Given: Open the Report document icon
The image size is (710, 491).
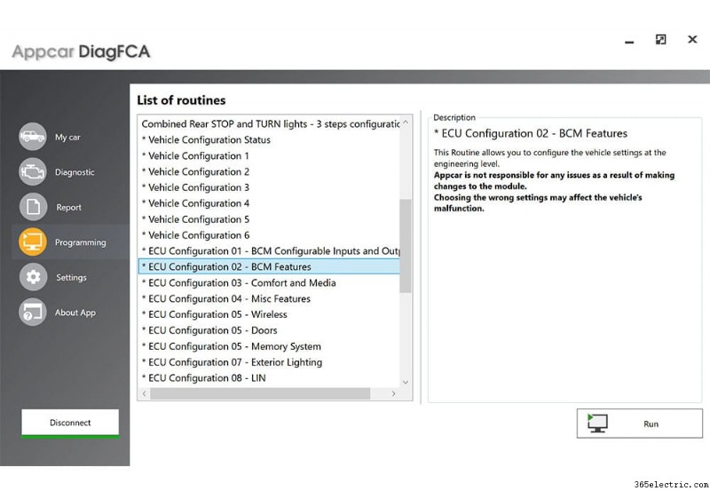Looking at the screenshot, I should pyautogui.click(x=33, y=207).
